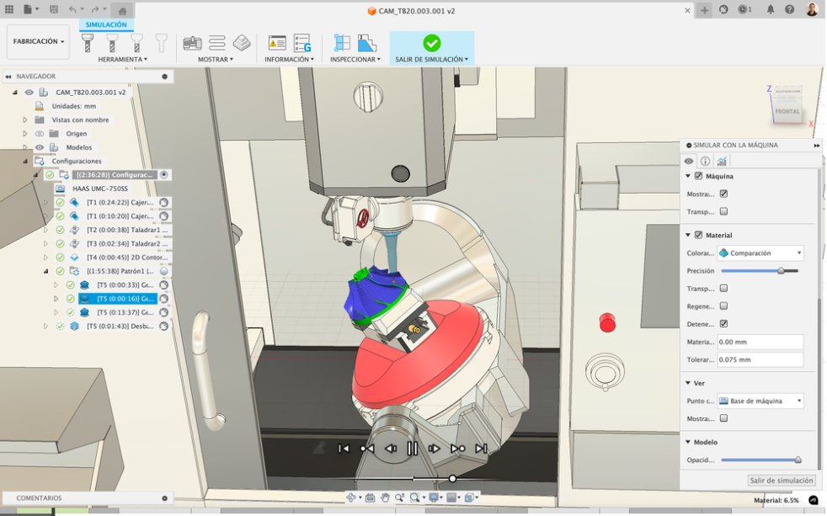Open the INSPECCIONAR dropdown menu
The image size is (827, 516).
355,60
